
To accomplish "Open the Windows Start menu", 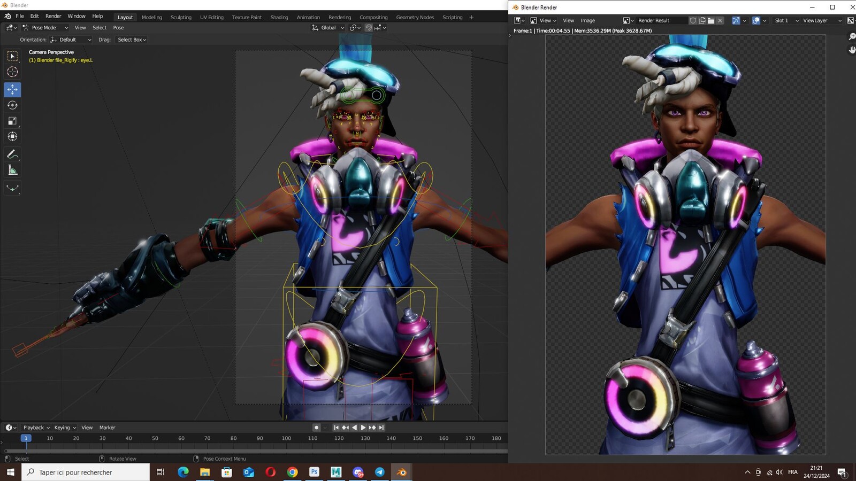I will click(10, 472).
